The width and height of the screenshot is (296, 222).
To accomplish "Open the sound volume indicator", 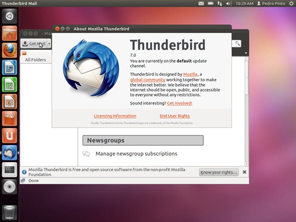I will pos(229,3).
